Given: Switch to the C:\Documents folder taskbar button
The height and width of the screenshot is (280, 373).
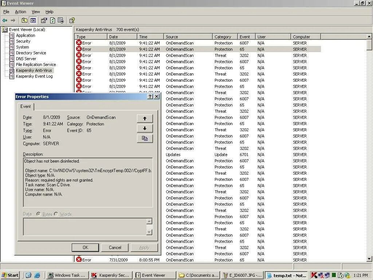Looking at the screenshot, I should click(x=198, y=275).
